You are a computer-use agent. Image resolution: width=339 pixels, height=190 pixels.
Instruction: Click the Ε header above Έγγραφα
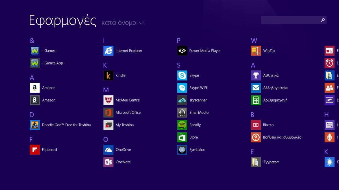252,152
